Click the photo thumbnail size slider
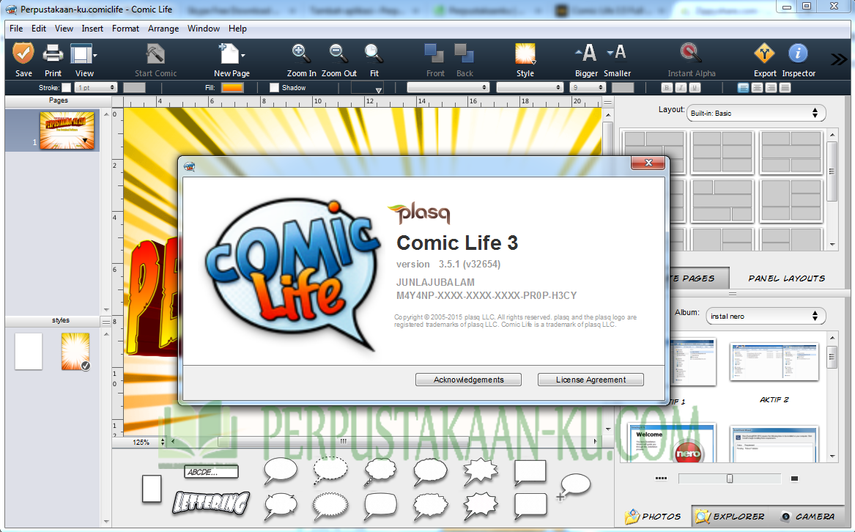This screenshot has height=532, width=855. (730, 479)
